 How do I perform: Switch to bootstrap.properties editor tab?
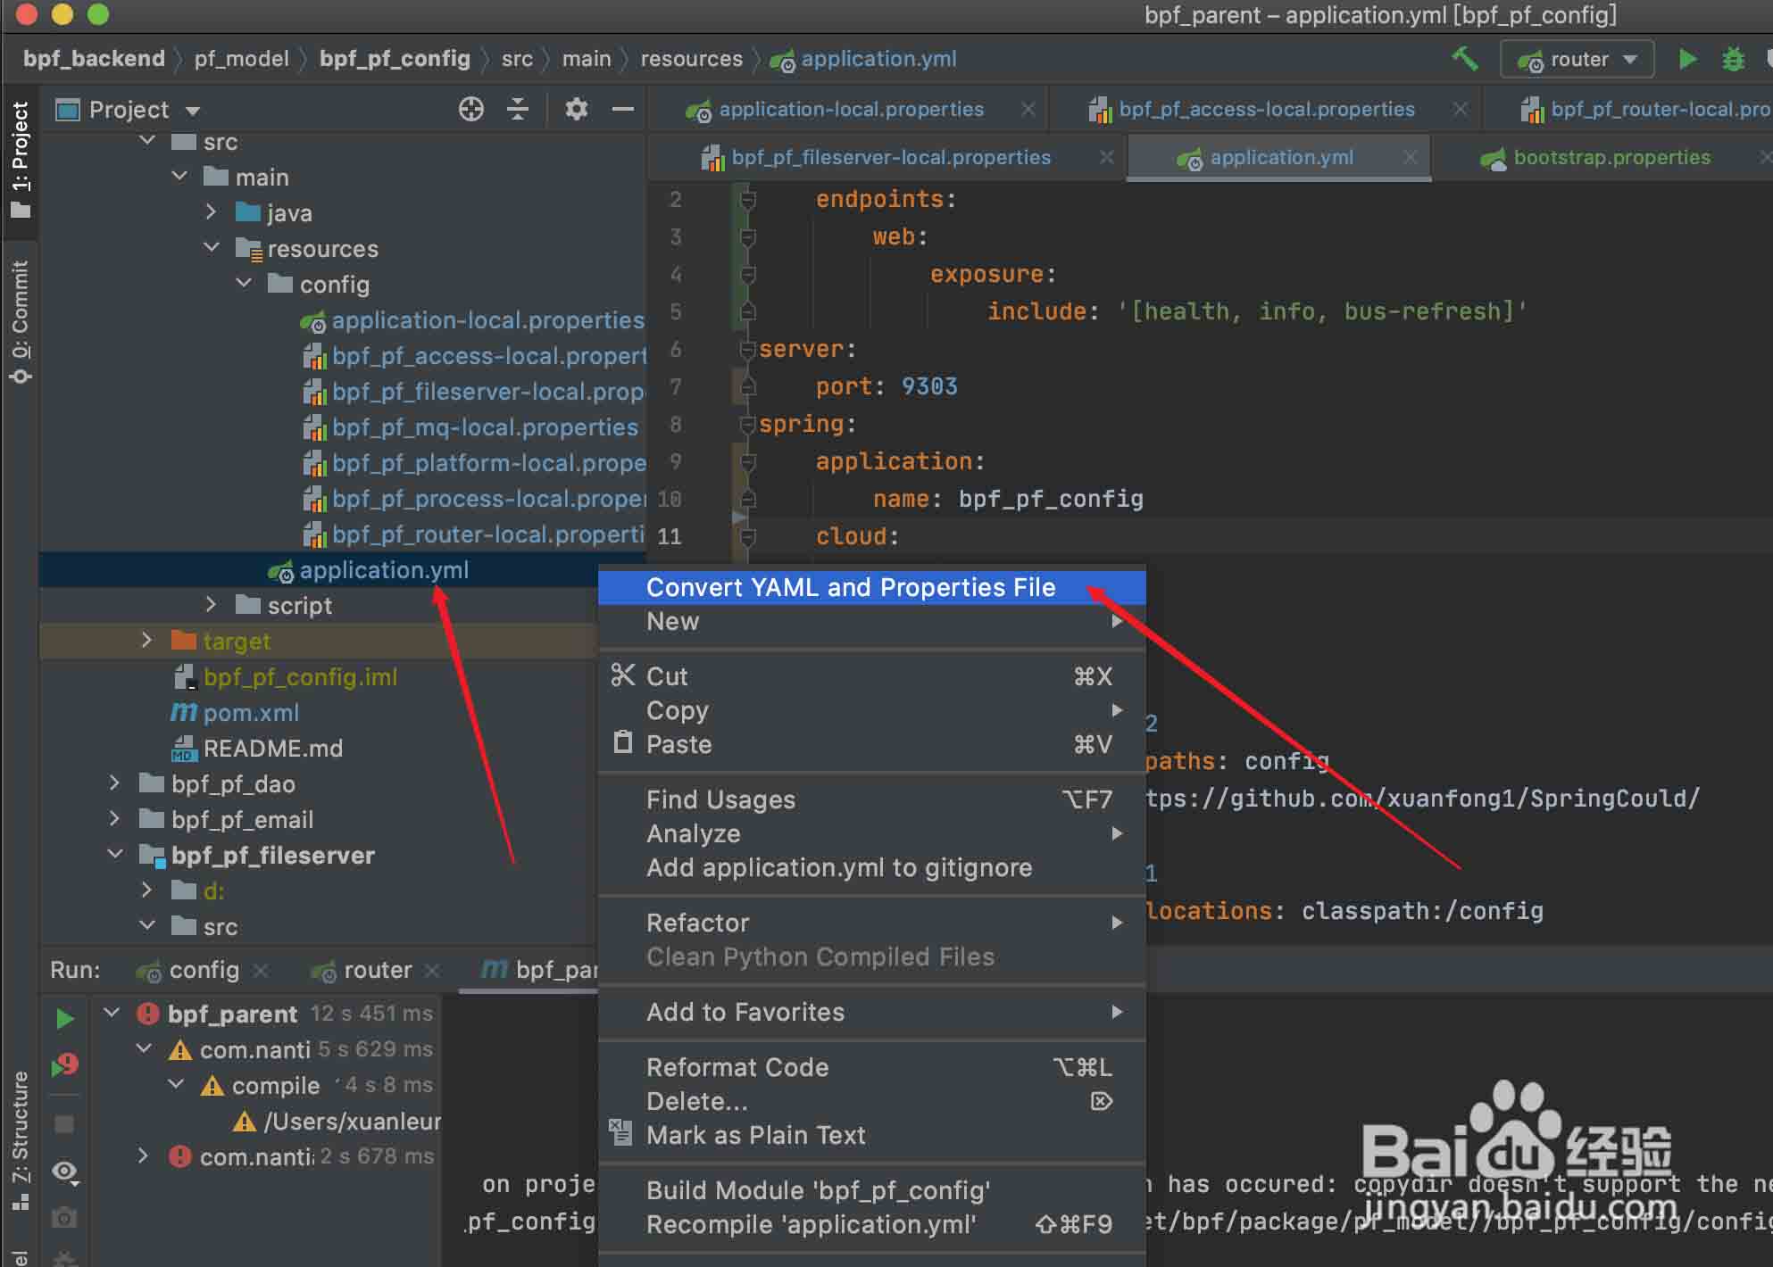click(1611, 158)
